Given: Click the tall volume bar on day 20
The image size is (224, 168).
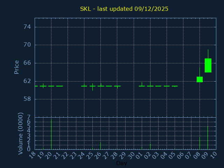Looking at the screenshot, I should click(x=51, y=135).
